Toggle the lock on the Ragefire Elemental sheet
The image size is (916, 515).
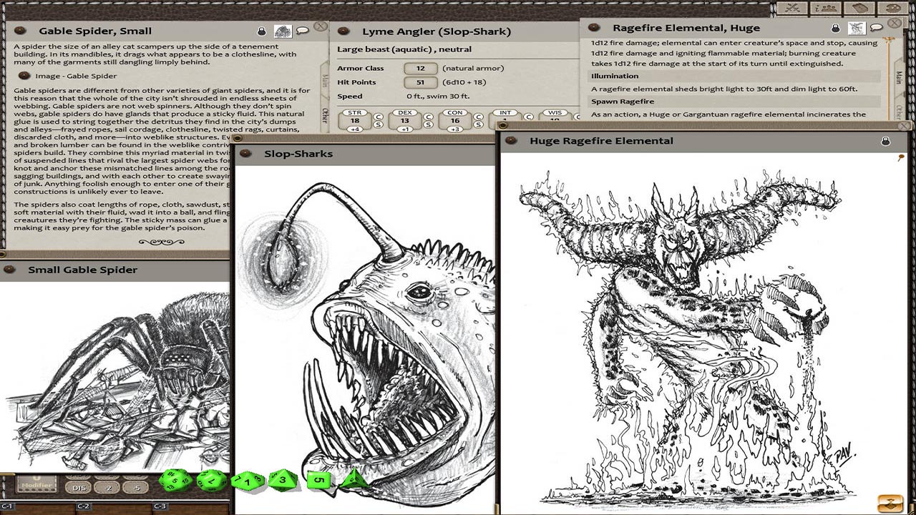pos(834,28)
